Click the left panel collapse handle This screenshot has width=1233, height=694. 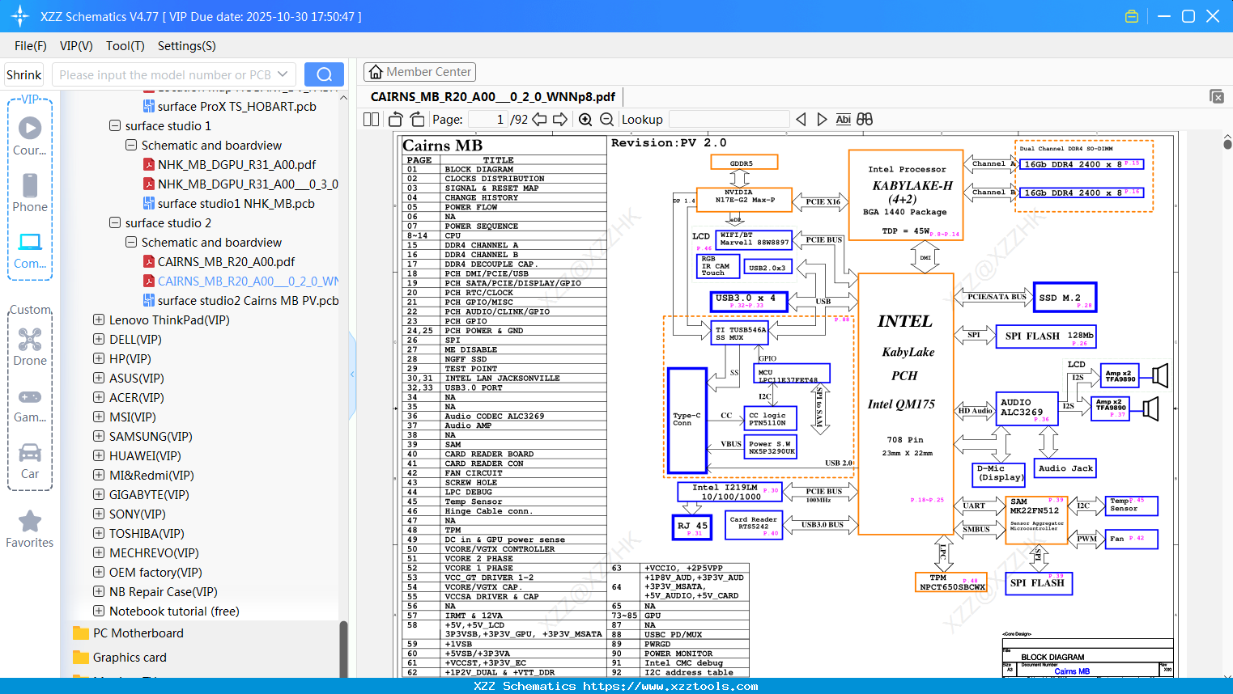(x=352, y=375)
